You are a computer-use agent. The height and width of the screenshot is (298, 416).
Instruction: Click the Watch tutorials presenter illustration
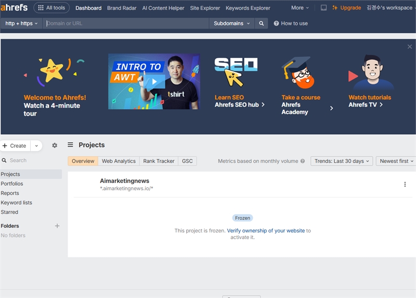pyautogui.click(x=371, y=72)
